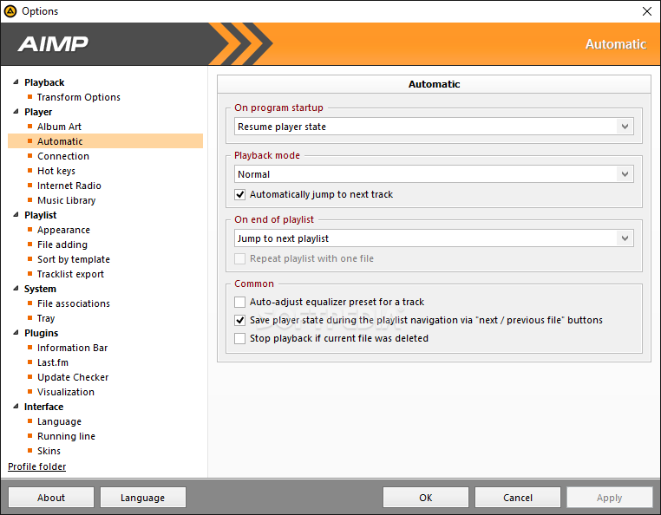Collapse the System tree section
Viewport: 661px width, 515px height.
[16, 288]
